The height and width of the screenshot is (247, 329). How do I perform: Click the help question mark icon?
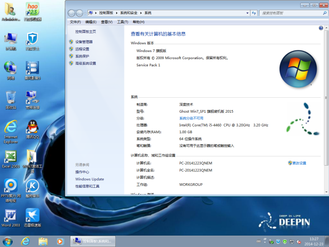[321, 28]
